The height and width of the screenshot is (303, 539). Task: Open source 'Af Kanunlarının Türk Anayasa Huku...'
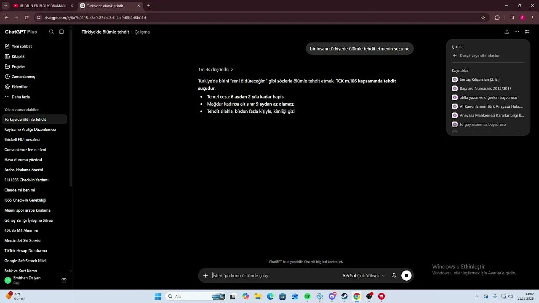click(x=488, y=106)
